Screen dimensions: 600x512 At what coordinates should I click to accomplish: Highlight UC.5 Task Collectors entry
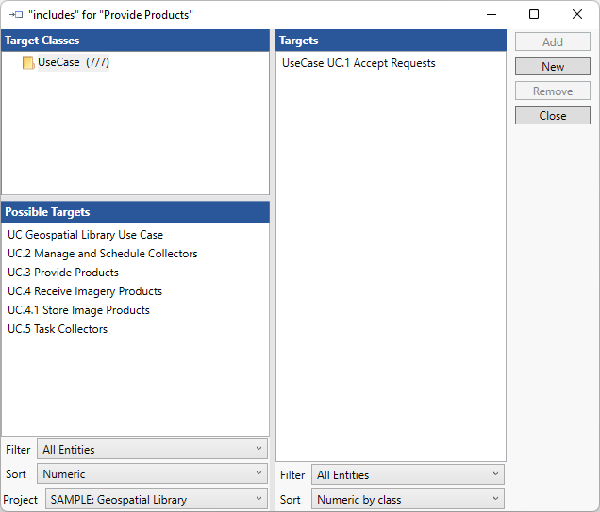pyautogui.click(x=58, y=329)
